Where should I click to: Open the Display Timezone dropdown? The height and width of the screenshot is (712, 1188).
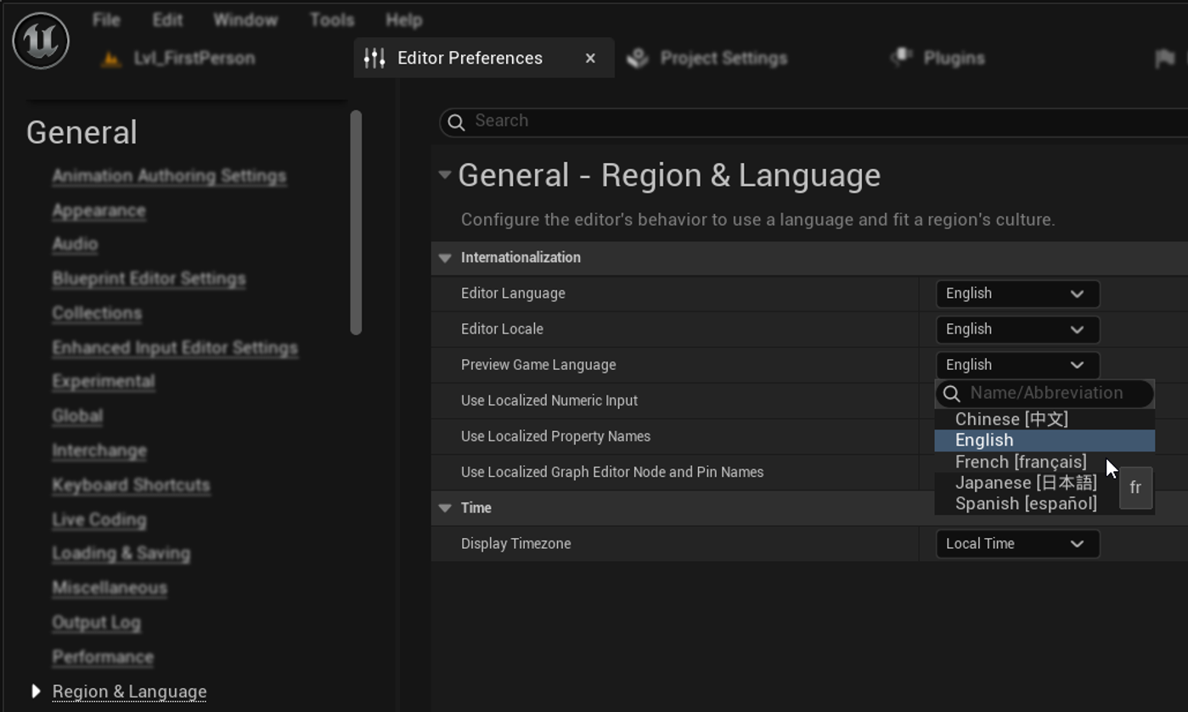[x=1016, y=544]
